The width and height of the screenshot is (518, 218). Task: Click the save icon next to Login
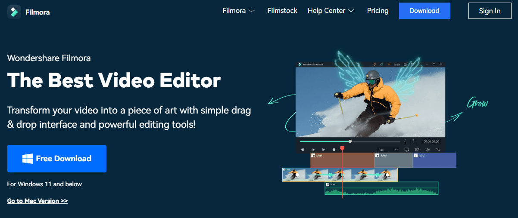405,64
